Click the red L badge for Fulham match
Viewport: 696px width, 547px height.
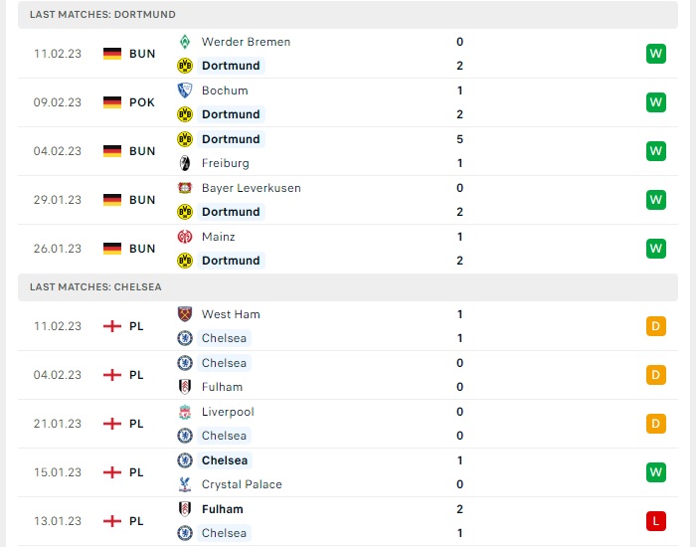pyautogui.click(x=656, y=521)
